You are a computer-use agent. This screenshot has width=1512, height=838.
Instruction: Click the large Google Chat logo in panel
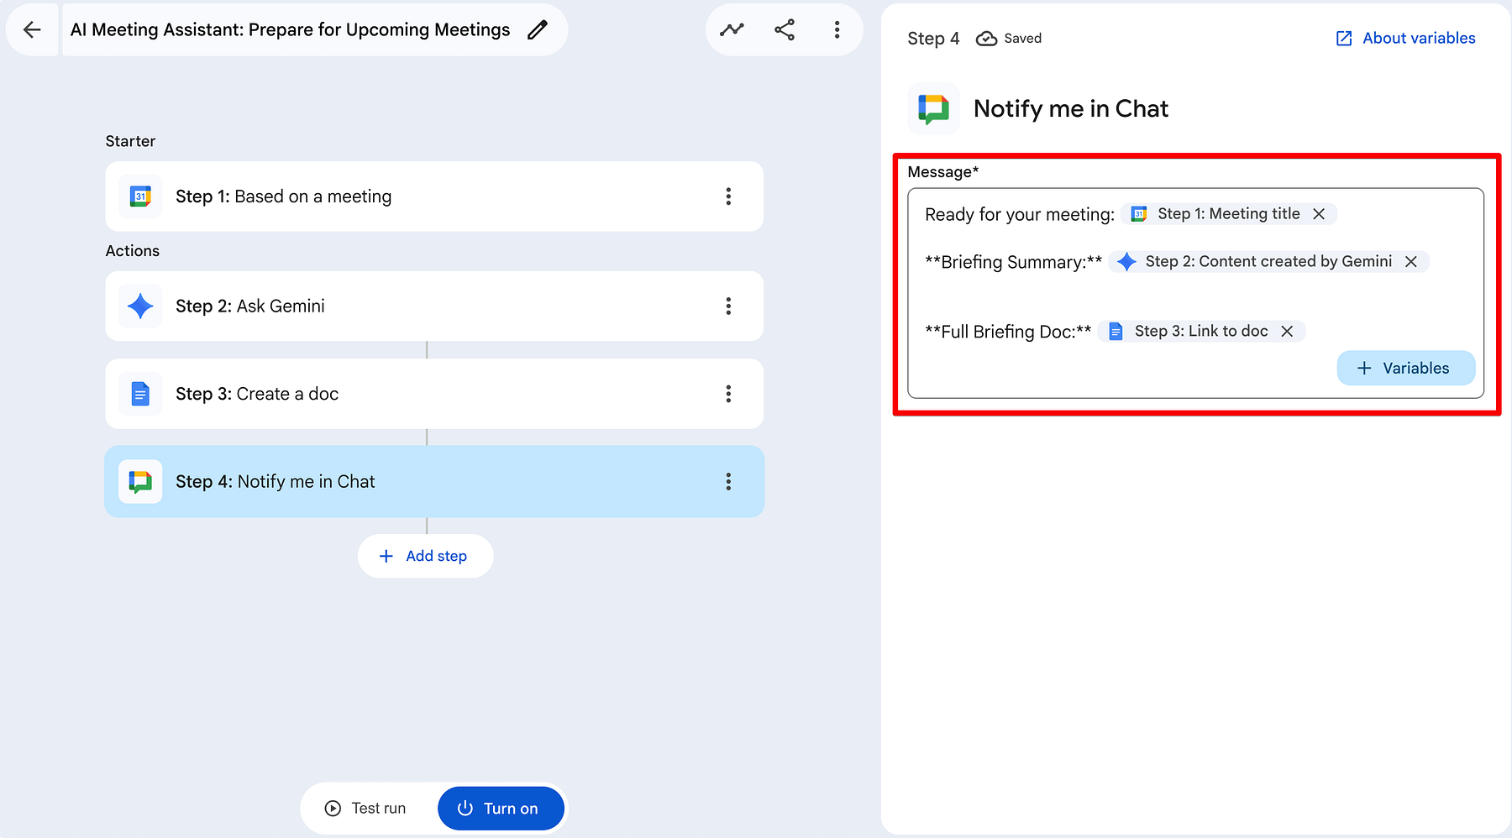(933, 109)
